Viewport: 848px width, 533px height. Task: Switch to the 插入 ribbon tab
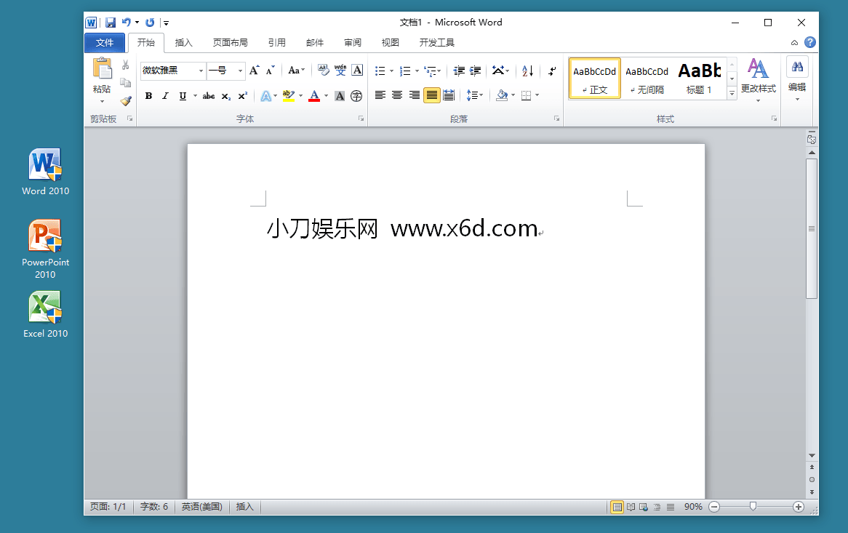(x=184, y=43)
